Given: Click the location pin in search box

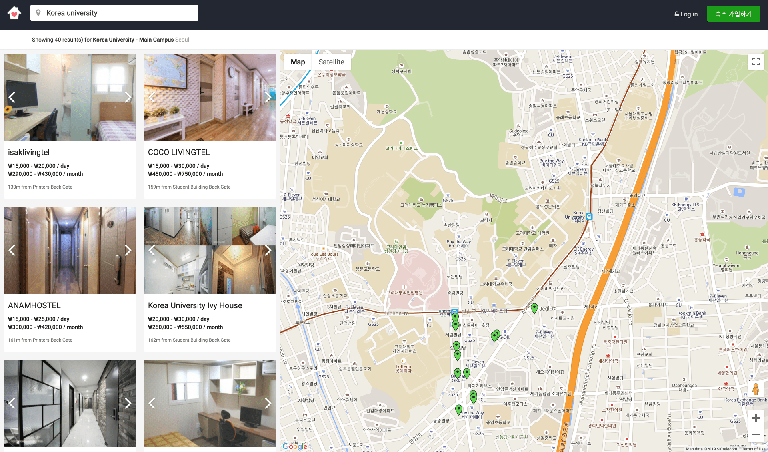Looking at the screenshot, I should (x=38, y=13).
